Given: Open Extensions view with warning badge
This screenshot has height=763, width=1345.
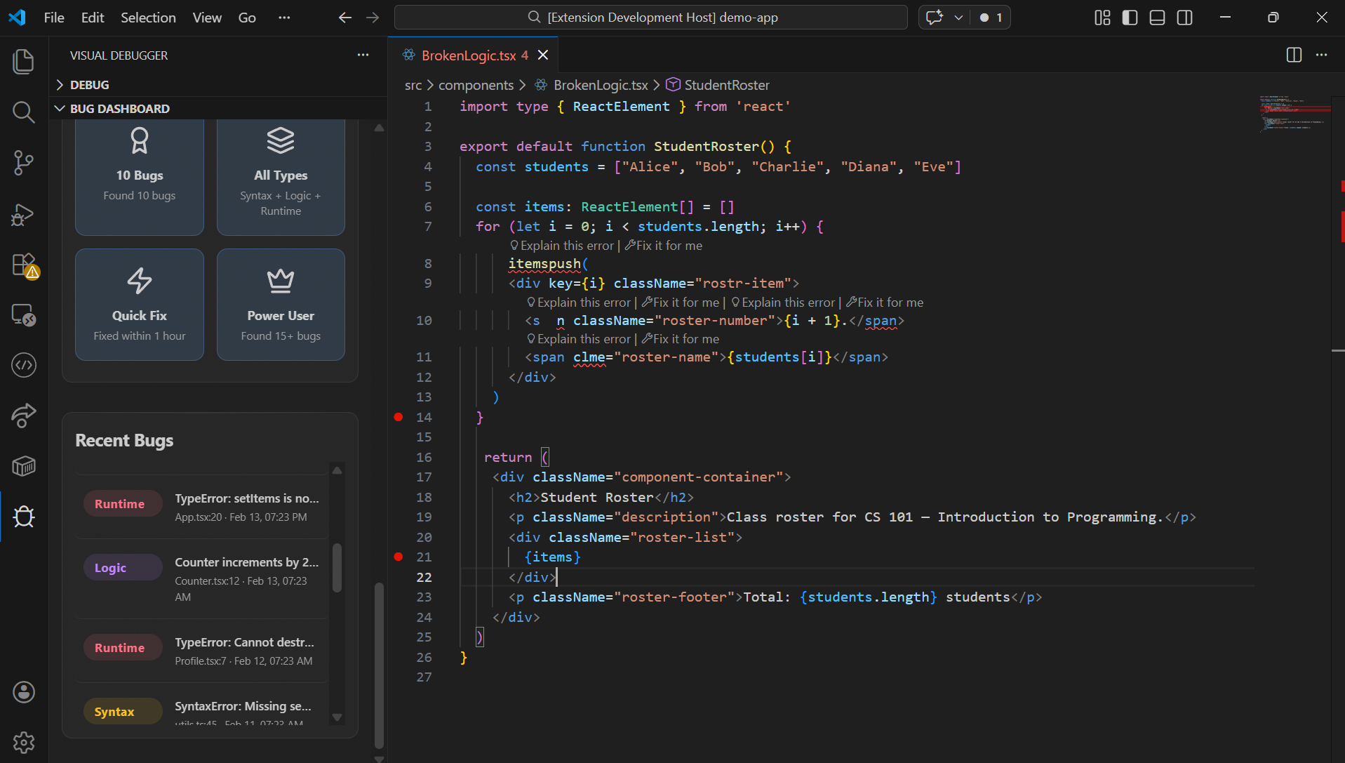Looking at the screenshot, I should click(x=24, y=265).
